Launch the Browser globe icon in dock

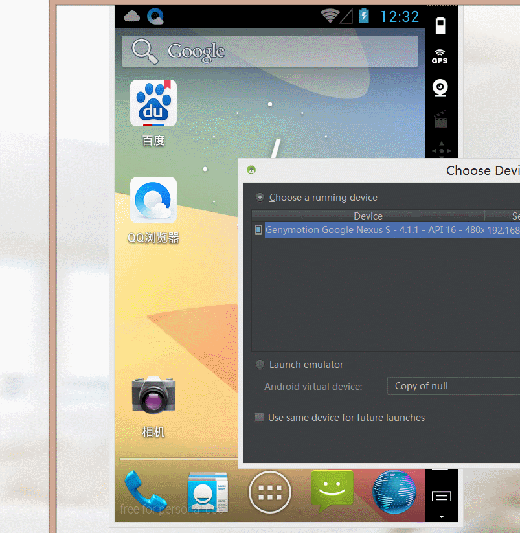394,492
